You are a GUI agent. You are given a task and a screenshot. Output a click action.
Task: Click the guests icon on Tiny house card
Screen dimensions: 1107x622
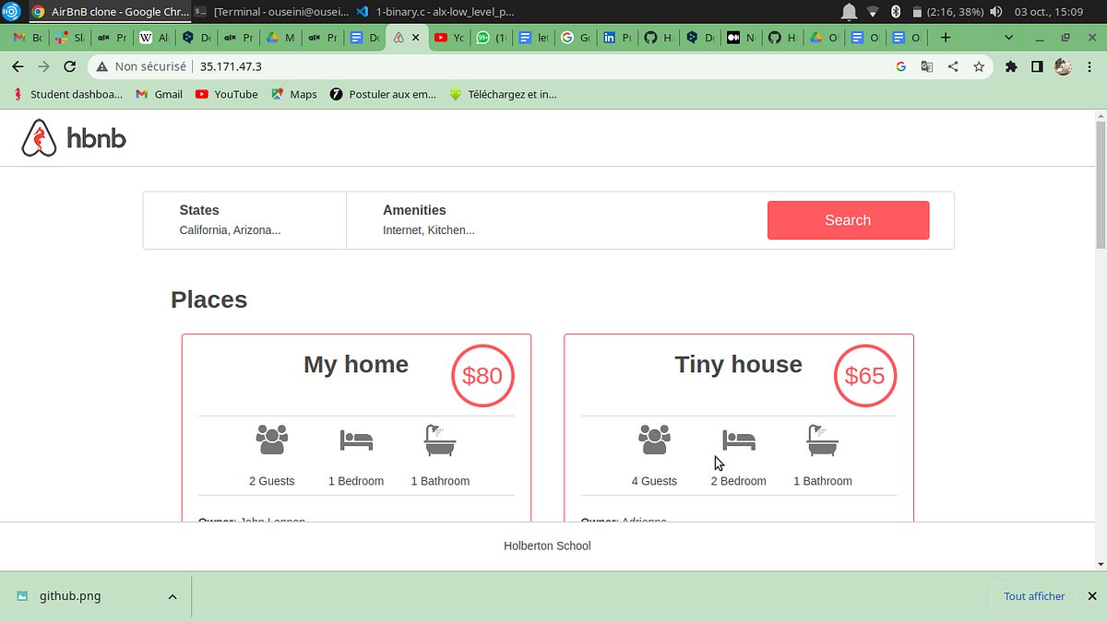[654, 440]
